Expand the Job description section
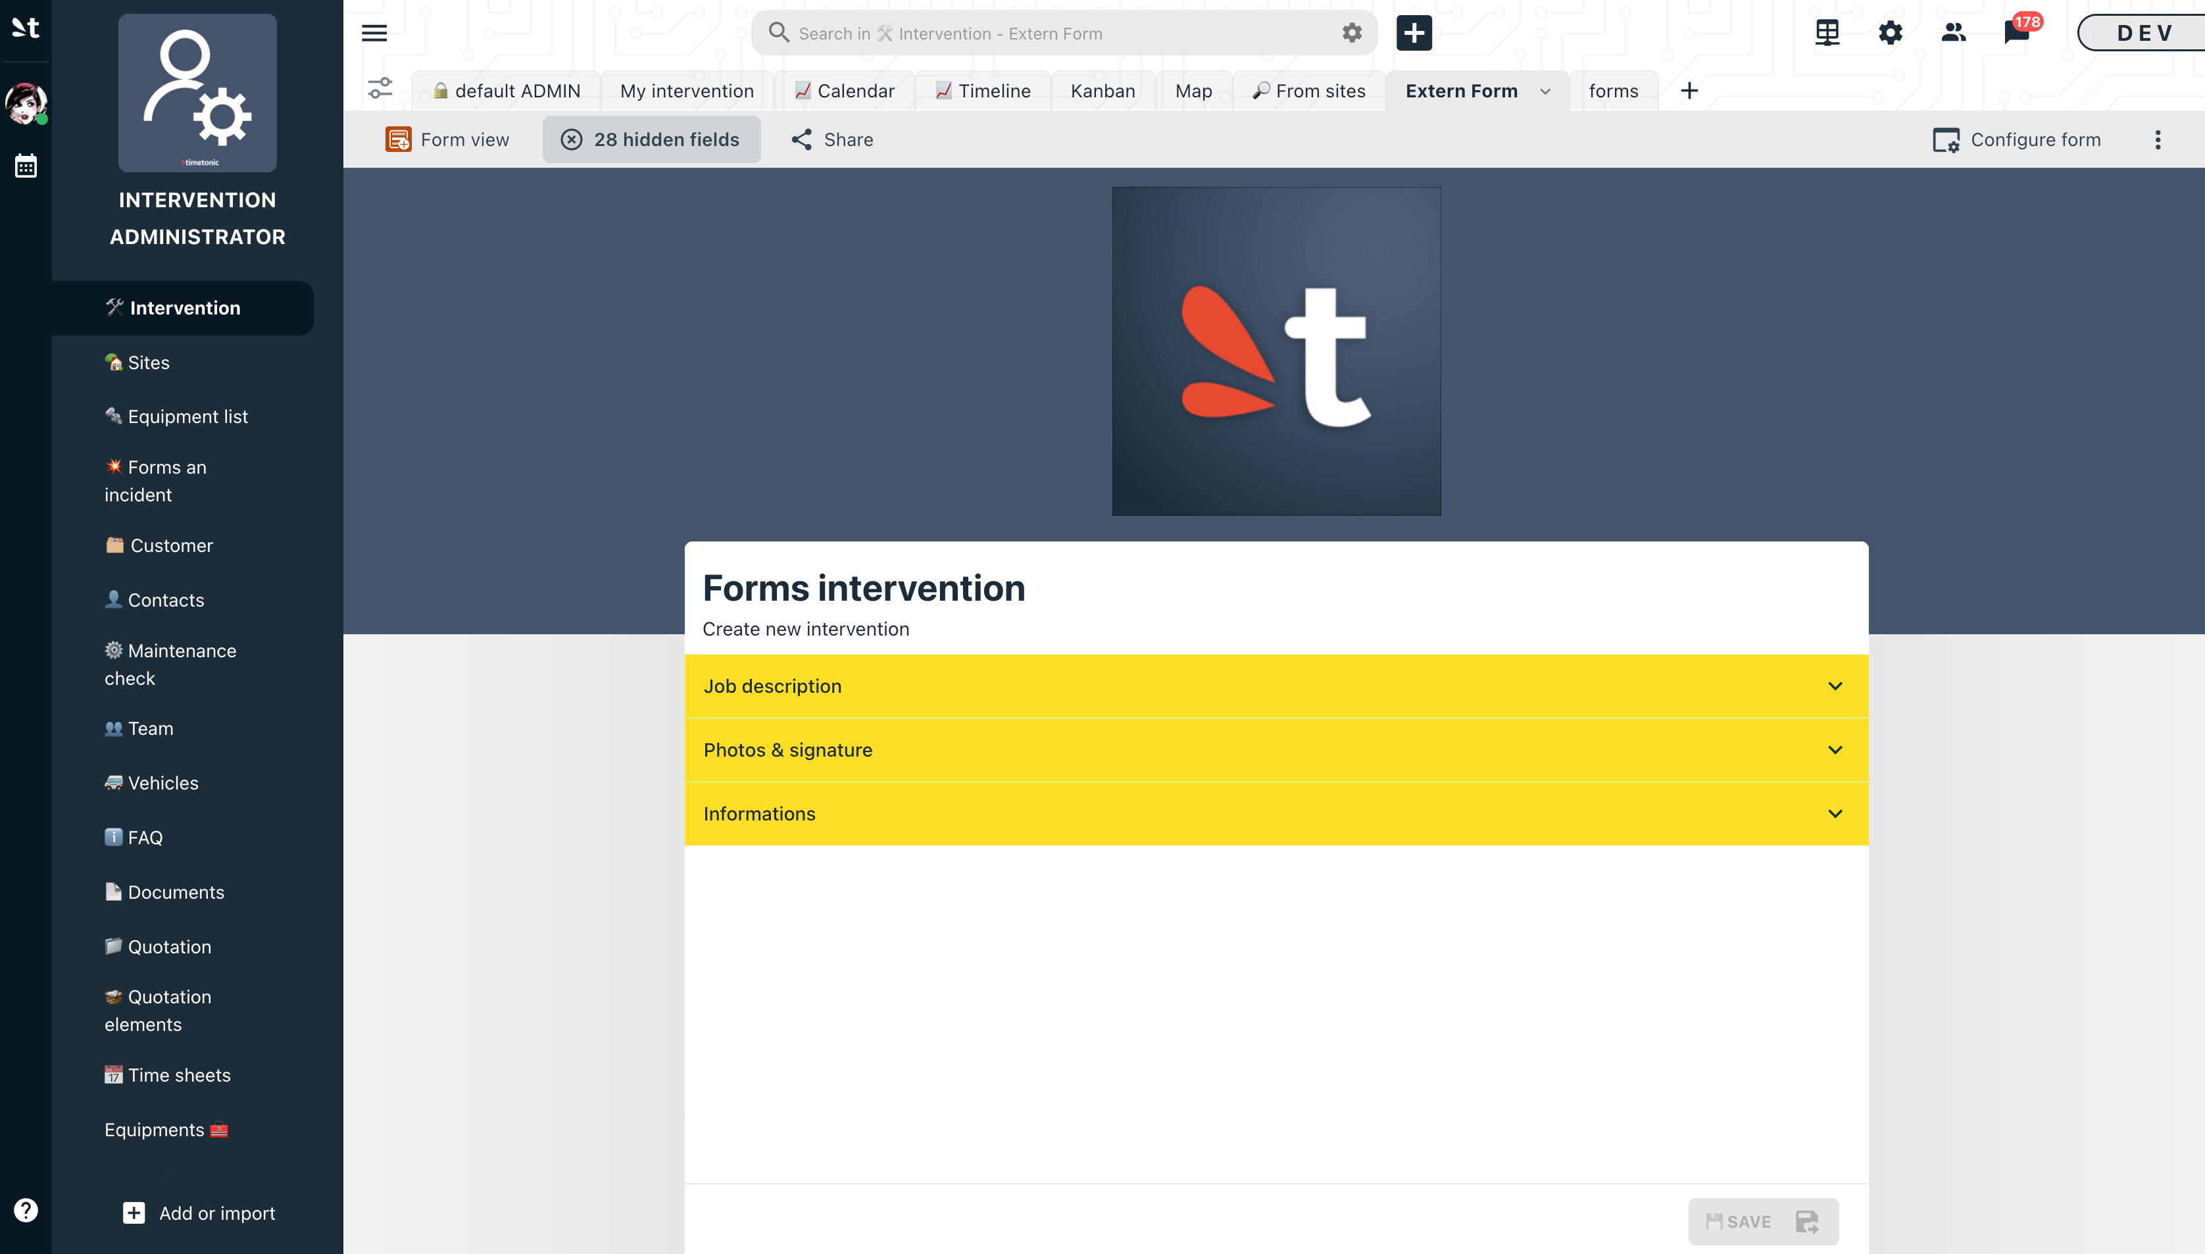 [1276, 686]
